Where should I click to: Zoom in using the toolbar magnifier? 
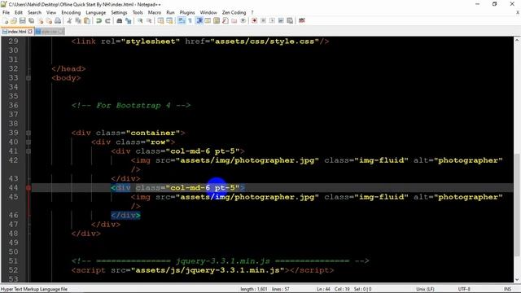pos(140,20)
